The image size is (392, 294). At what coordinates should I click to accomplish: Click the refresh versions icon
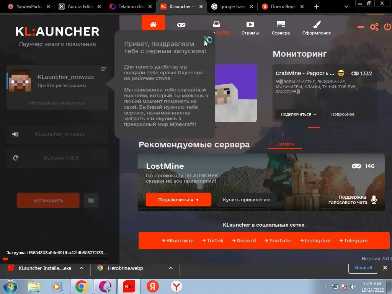tap(15, 158)
